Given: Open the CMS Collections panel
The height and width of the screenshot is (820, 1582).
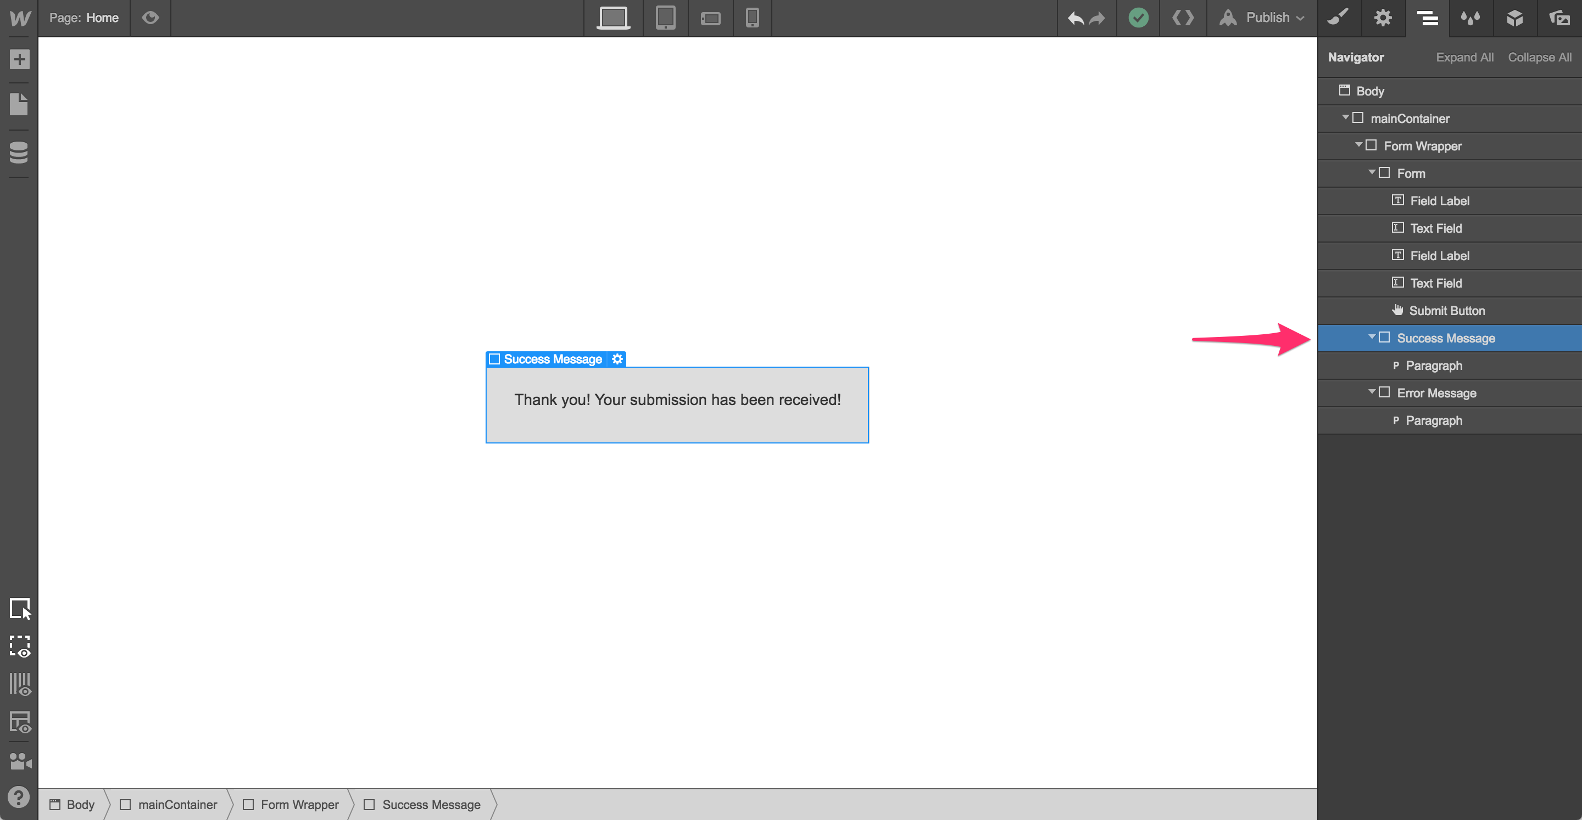Looking at the screenshot, I should [19, 153].
